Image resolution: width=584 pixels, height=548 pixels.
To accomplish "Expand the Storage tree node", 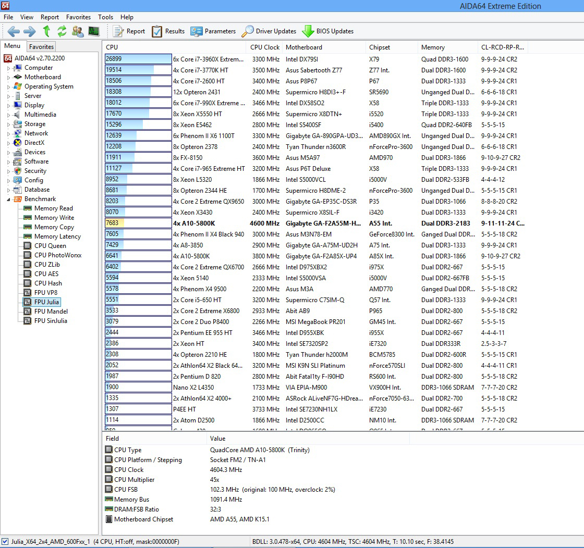I will [8, 124].
